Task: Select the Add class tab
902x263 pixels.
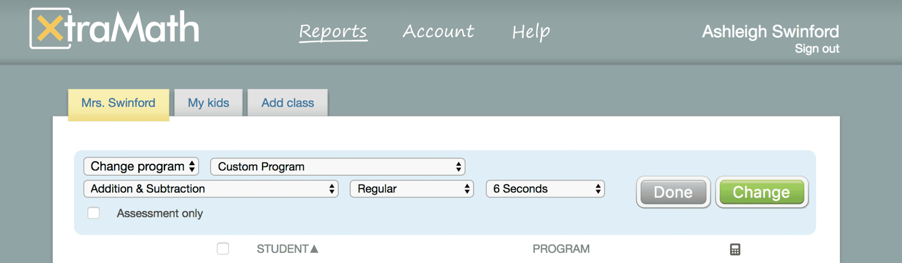Action: (288, 103)
